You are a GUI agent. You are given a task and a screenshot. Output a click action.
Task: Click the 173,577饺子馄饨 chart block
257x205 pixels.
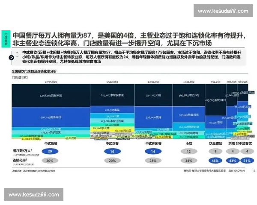coord(51,132)
